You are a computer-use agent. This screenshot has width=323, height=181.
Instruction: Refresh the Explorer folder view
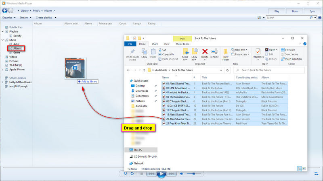pos(227,70)
